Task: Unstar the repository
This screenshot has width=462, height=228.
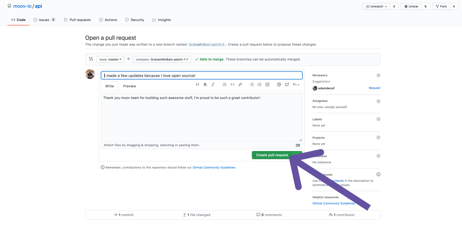Action: click(x=411, y=6)
